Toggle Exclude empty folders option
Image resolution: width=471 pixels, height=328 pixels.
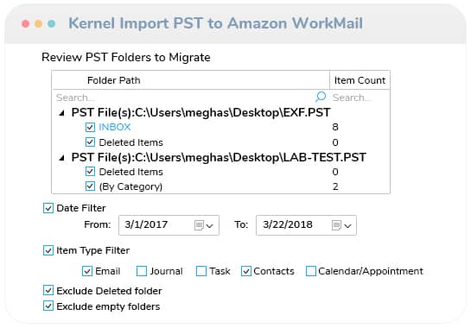[48, 306]
